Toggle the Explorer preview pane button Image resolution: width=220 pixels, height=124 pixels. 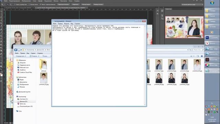point(198,56)
